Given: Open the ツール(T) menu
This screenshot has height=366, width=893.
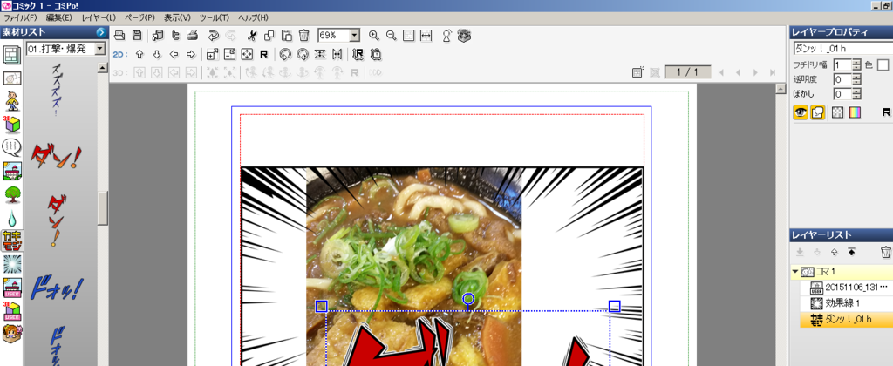Looking at the screenshot, I should (215, 17).
